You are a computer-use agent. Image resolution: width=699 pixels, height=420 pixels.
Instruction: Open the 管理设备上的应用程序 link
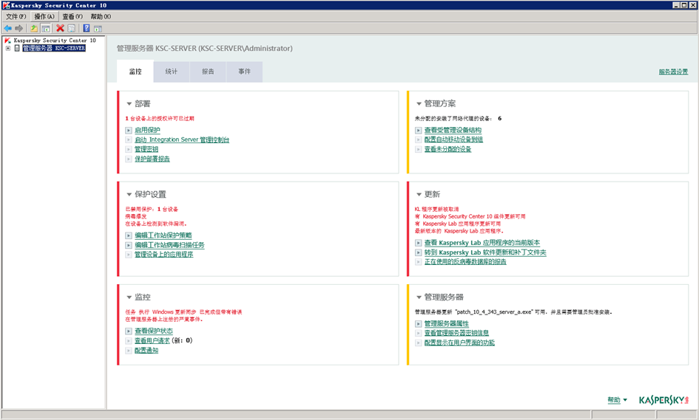[164, 255]
